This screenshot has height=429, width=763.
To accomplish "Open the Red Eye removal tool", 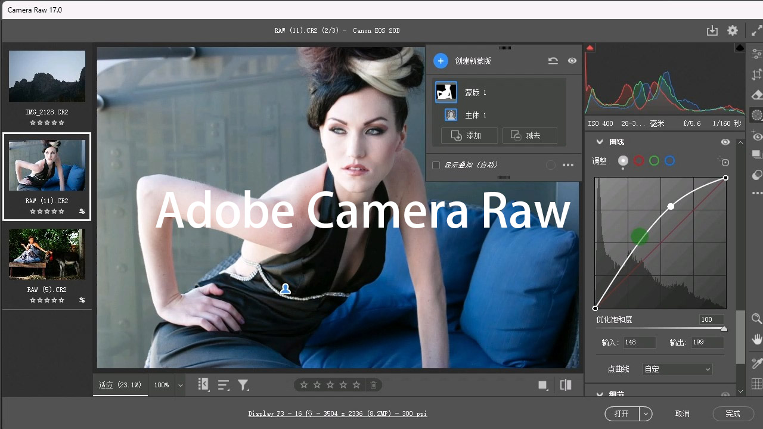I will point(756,136).
